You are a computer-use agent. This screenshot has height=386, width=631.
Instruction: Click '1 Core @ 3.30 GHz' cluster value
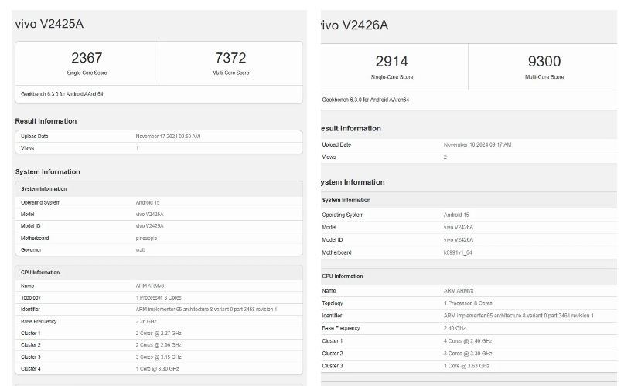(157, 369)
